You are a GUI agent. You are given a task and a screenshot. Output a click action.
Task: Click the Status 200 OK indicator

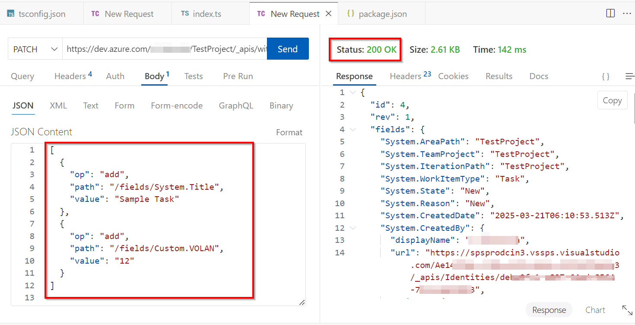pos(366,50)
